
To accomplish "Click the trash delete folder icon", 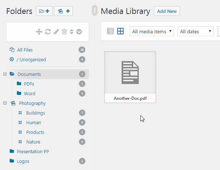I will click(64, 31).
